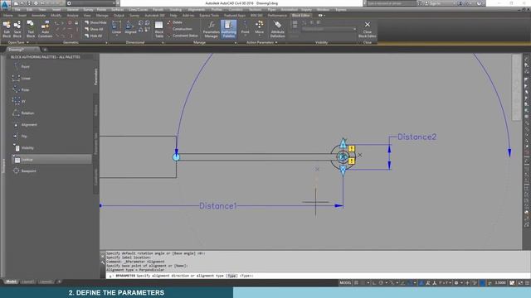Viewport: 531px width, 298px height.
Task: Click the round rotation grip at bar's left end
Action: [x=176, y=156]
